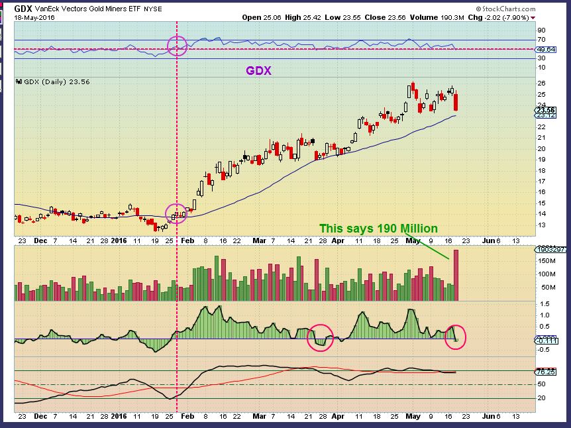The width and height of the screenshot is (571, 428).
Task: Click the High 25.42 value
Action: [x=303, y=17]
